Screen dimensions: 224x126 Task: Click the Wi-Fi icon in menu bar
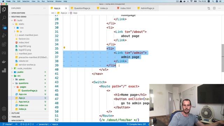(191, 1)
